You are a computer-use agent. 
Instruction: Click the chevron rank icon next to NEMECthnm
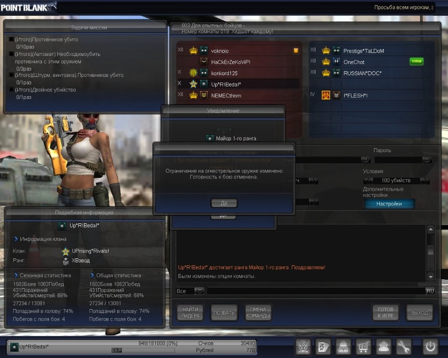(204, 95)
